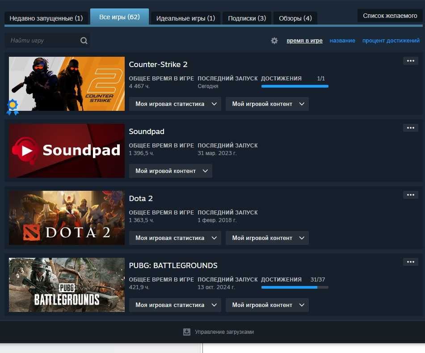Click Counter-Strike 2 achievements progress bar
The height and width of the screenshot is (353, 425).
coord(295,86)
